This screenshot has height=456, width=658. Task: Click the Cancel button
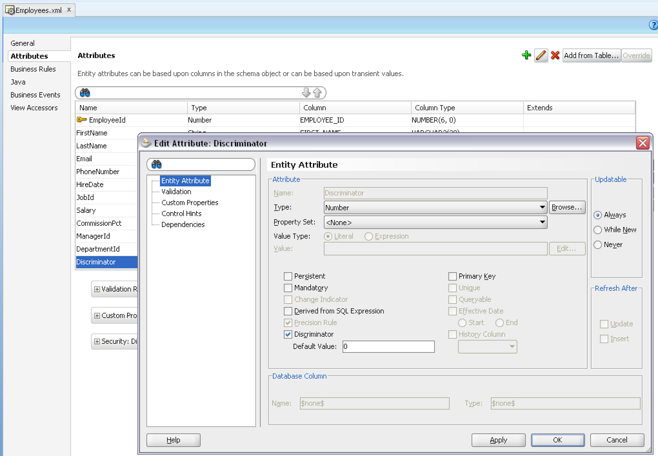click(x=617, y=440)
